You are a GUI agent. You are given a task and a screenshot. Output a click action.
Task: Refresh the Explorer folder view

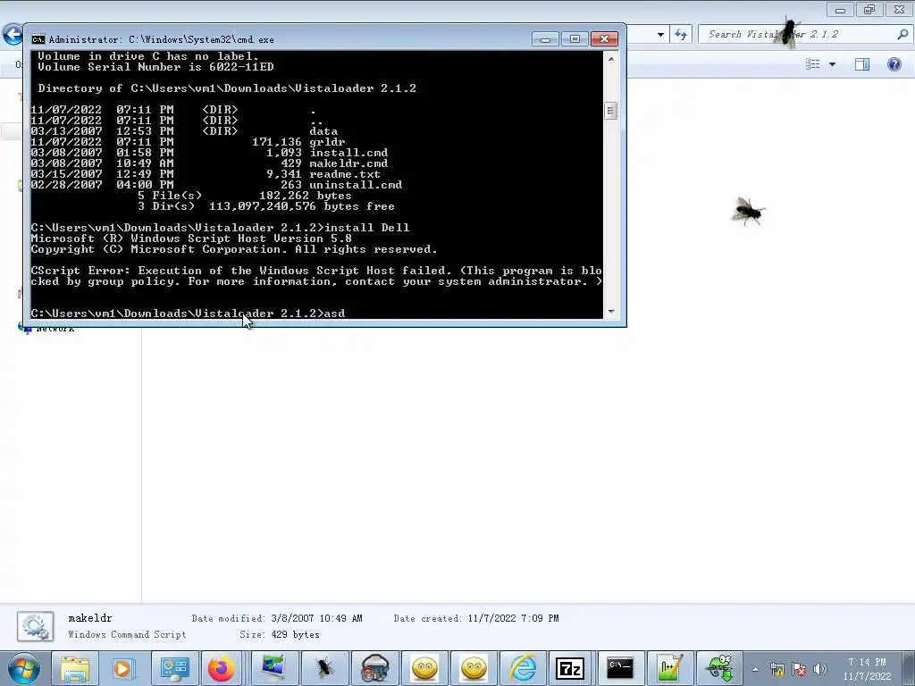click(681, 35)
